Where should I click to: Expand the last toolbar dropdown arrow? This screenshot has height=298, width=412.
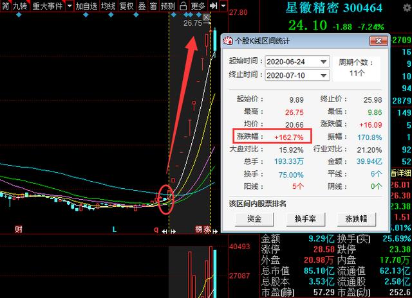(x=223, y=6)
